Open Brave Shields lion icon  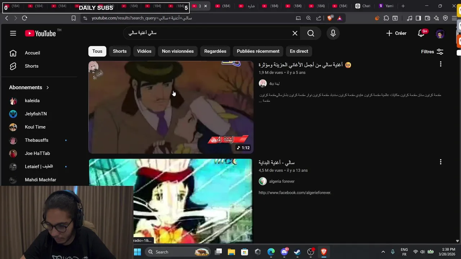pos(330,18)
